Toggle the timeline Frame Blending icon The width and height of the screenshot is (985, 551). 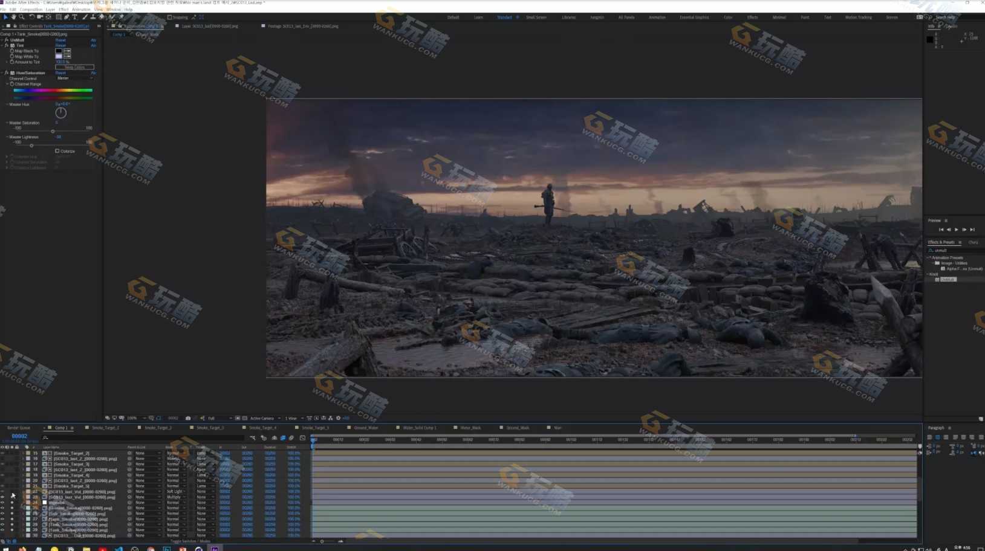[x=282, y=438]
